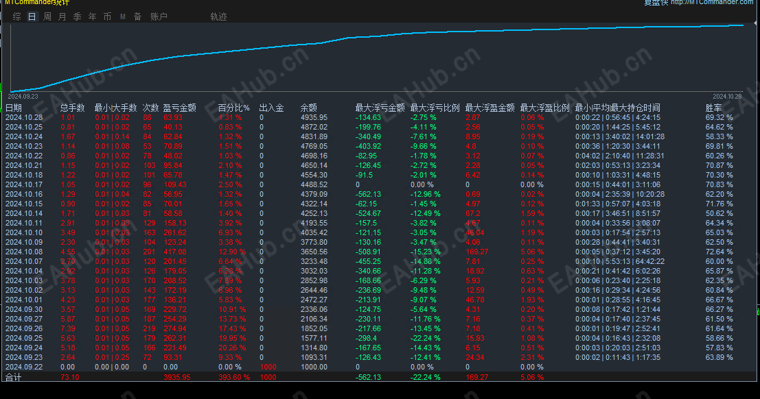
Task: Click the balance value 1314.80
Action: (x=314, y=348)
